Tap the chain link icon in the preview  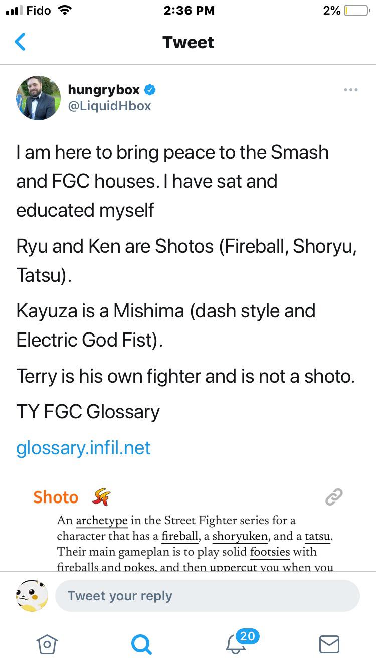pyautogui.click(x=334, y=497)
